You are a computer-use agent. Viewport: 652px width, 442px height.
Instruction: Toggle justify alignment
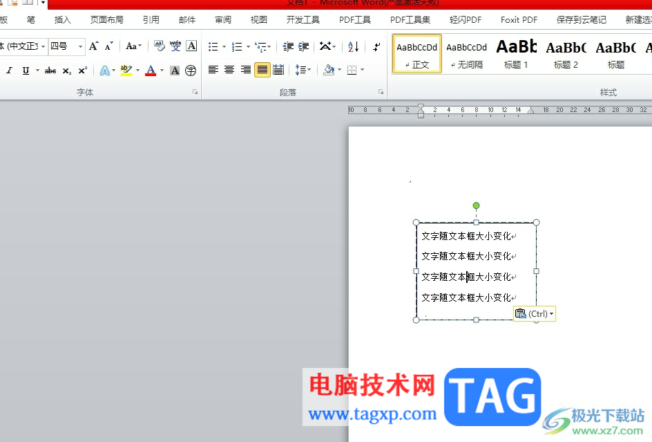[x=262, y=70]
